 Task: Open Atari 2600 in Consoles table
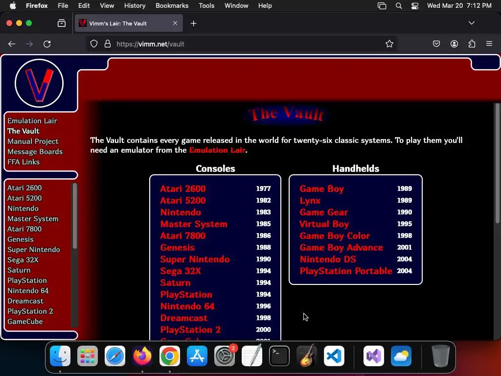coord(183,188)
